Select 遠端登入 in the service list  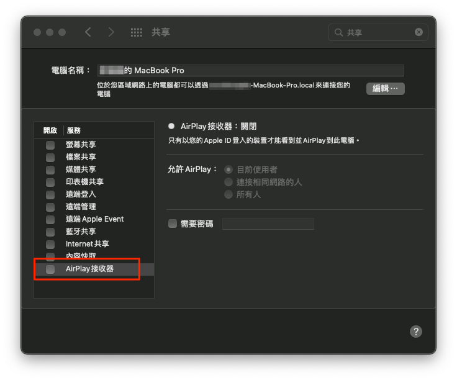coord(81,194)
